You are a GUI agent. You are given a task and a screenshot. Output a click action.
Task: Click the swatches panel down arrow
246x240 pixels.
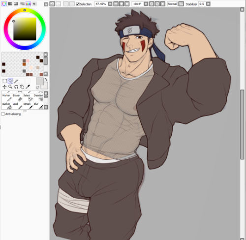(46, 74)
